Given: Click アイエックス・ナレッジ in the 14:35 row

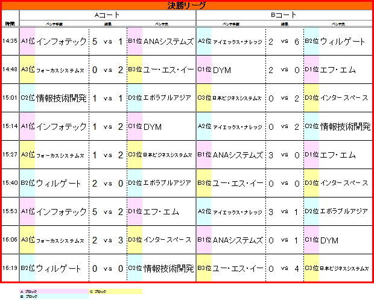Looking at the screenshot, I should pyautogui.click(x=237, y=42).
